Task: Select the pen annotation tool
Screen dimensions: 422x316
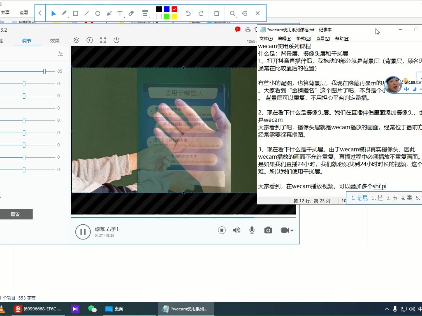Action: tap(64, 13)
